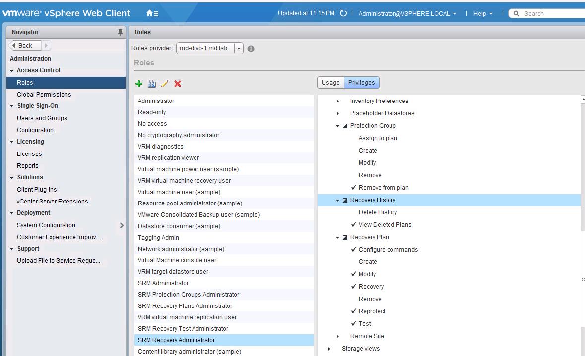The width and height of the screenshot is (585, 356).
Task: Expand the Storage views node
Action: [329, 349]
